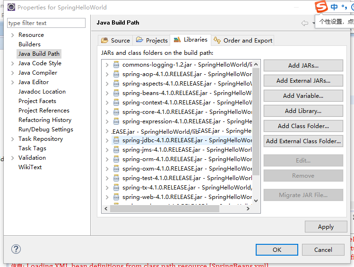
Task: Click the jar icon for commons-logging-1.2.jar
Action: coord(116,65)
